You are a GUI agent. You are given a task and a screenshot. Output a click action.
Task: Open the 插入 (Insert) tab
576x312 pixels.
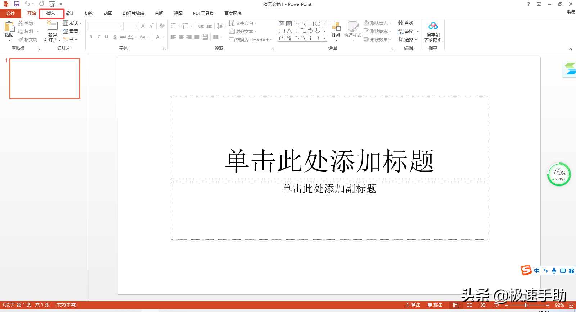(51, 13)
